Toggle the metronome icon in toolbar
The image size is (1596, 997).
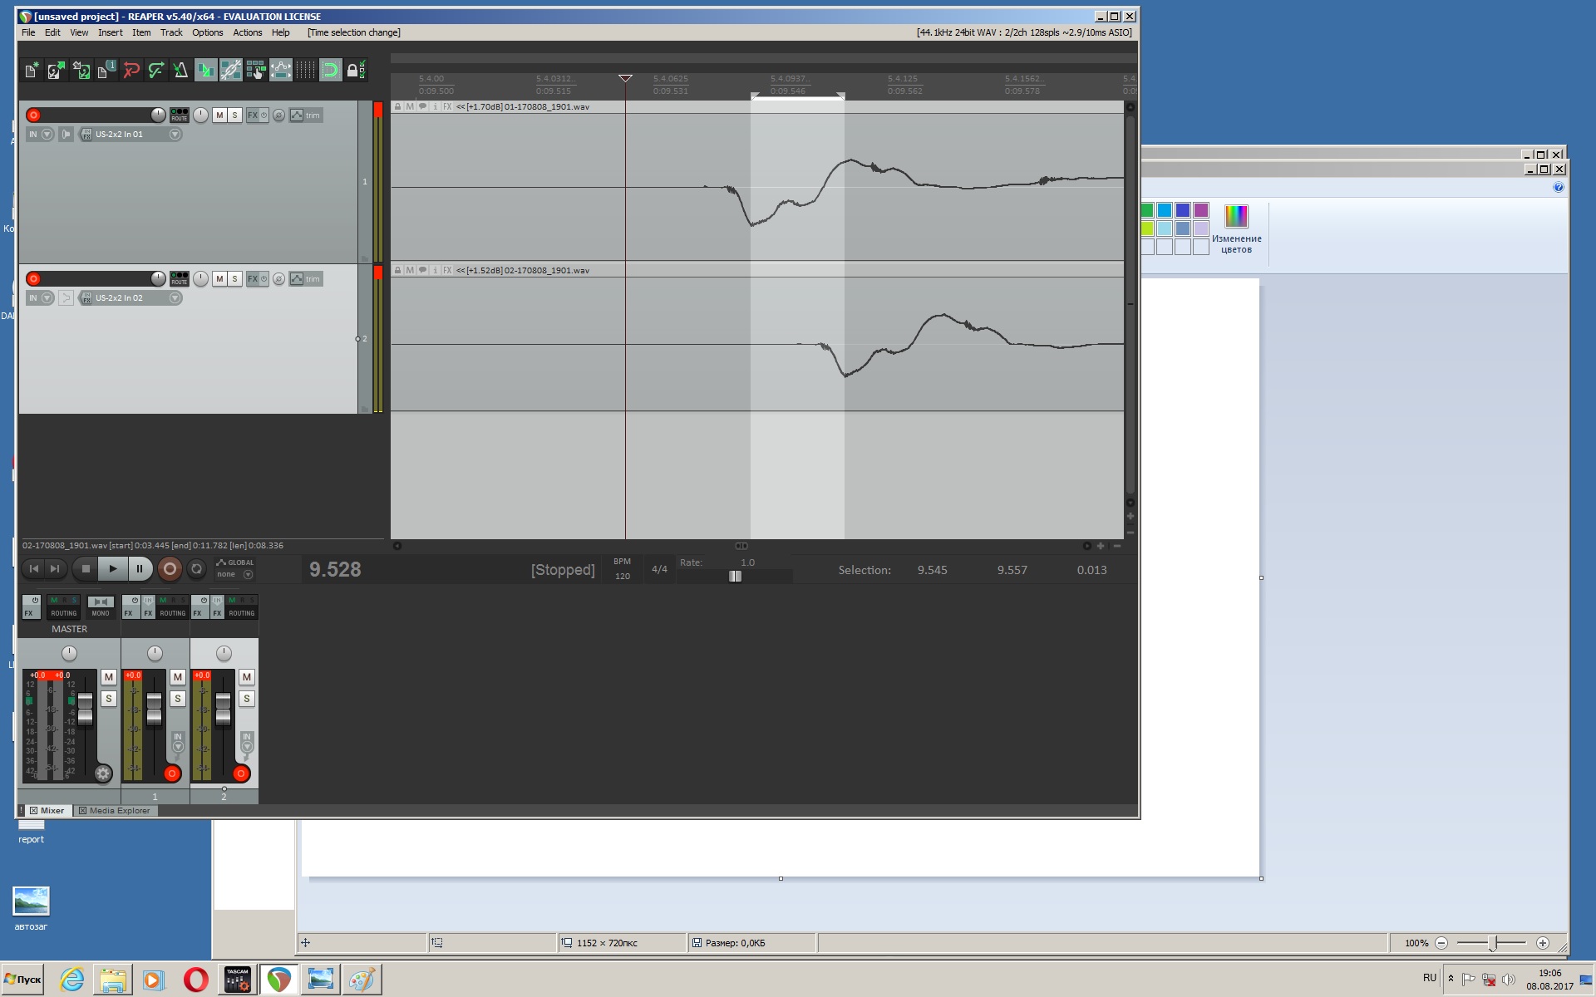click(x=180, y=71)
